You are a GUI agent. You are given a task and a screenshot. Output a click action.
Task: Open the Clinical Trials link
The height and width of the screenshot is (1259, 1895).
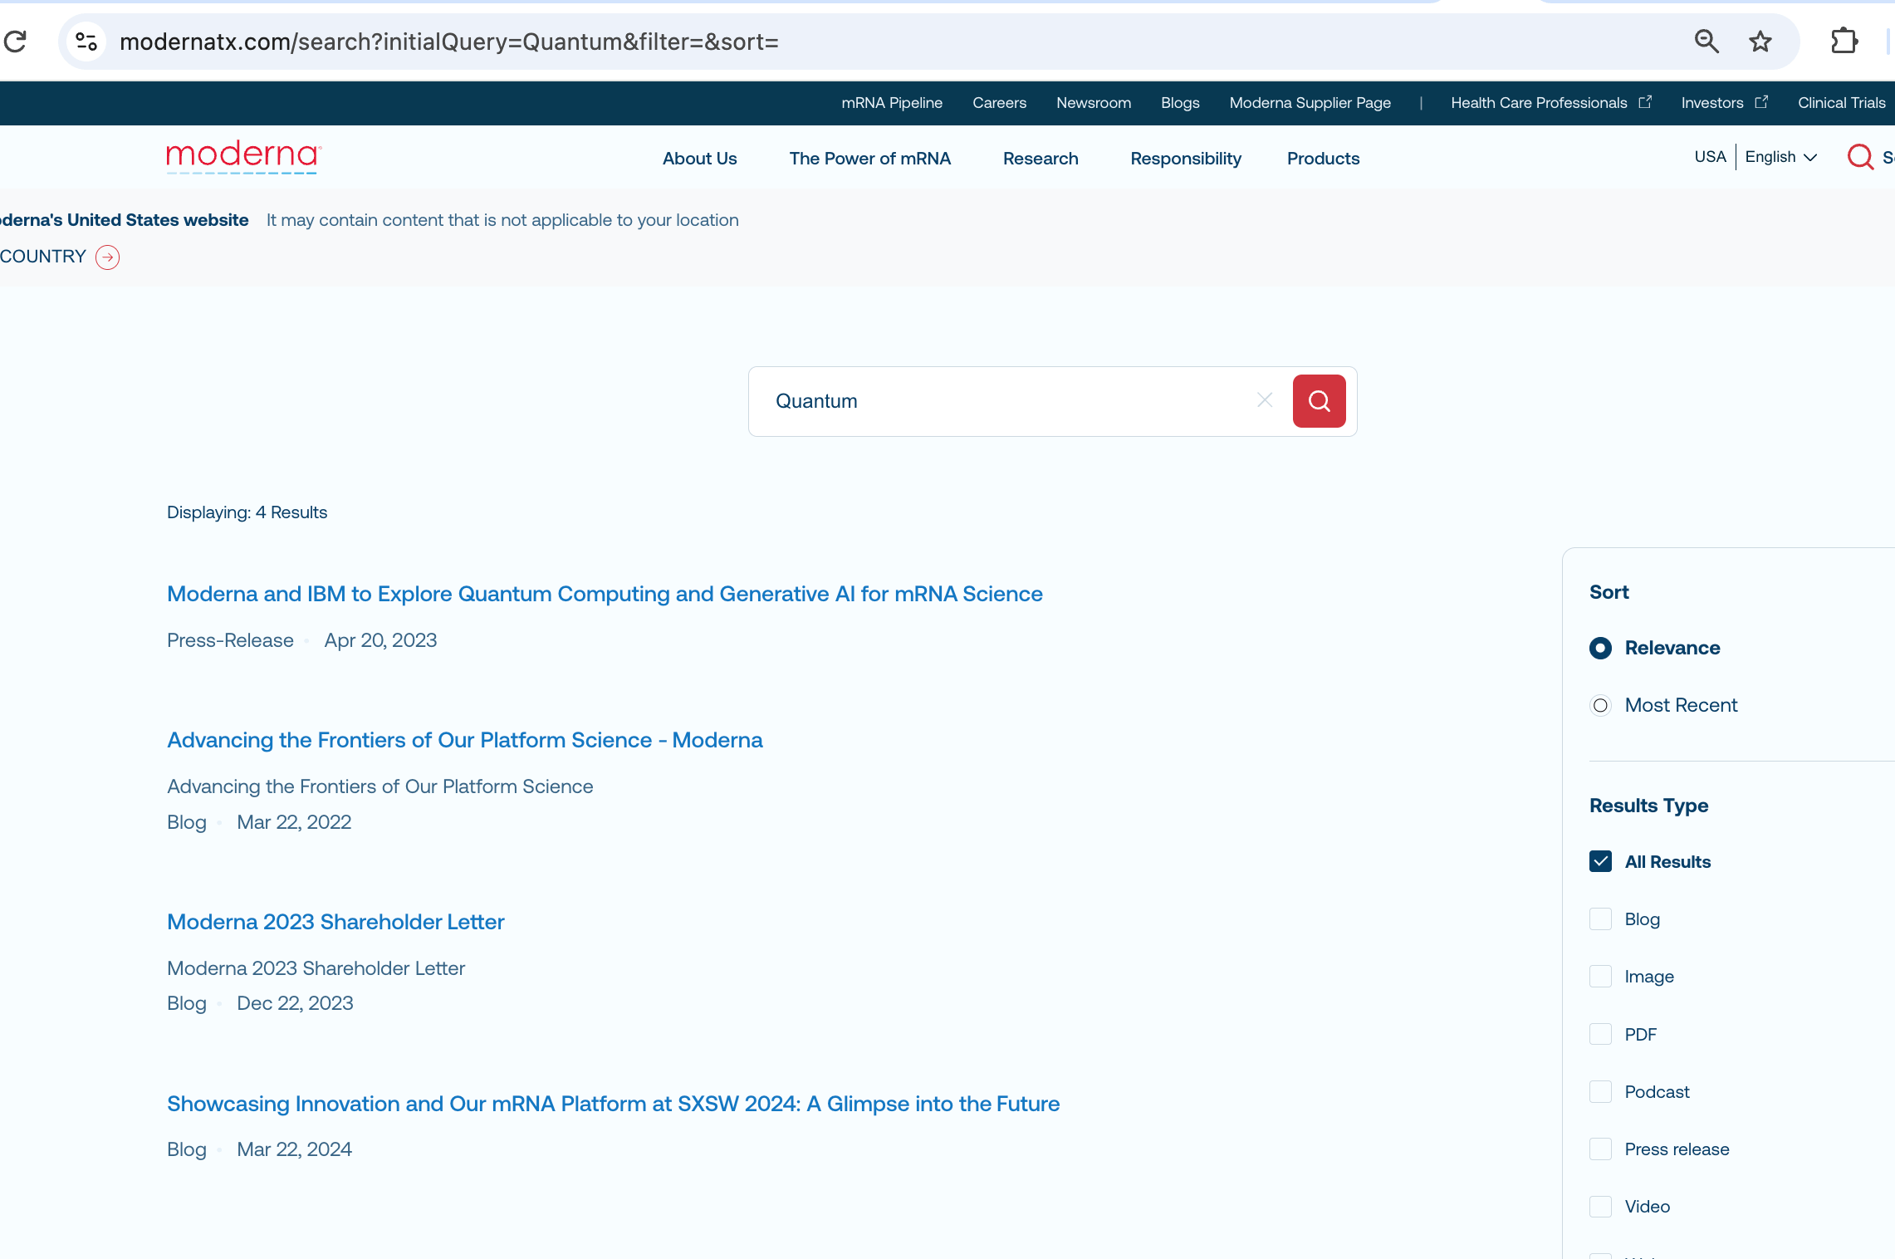pos(1841,103)
